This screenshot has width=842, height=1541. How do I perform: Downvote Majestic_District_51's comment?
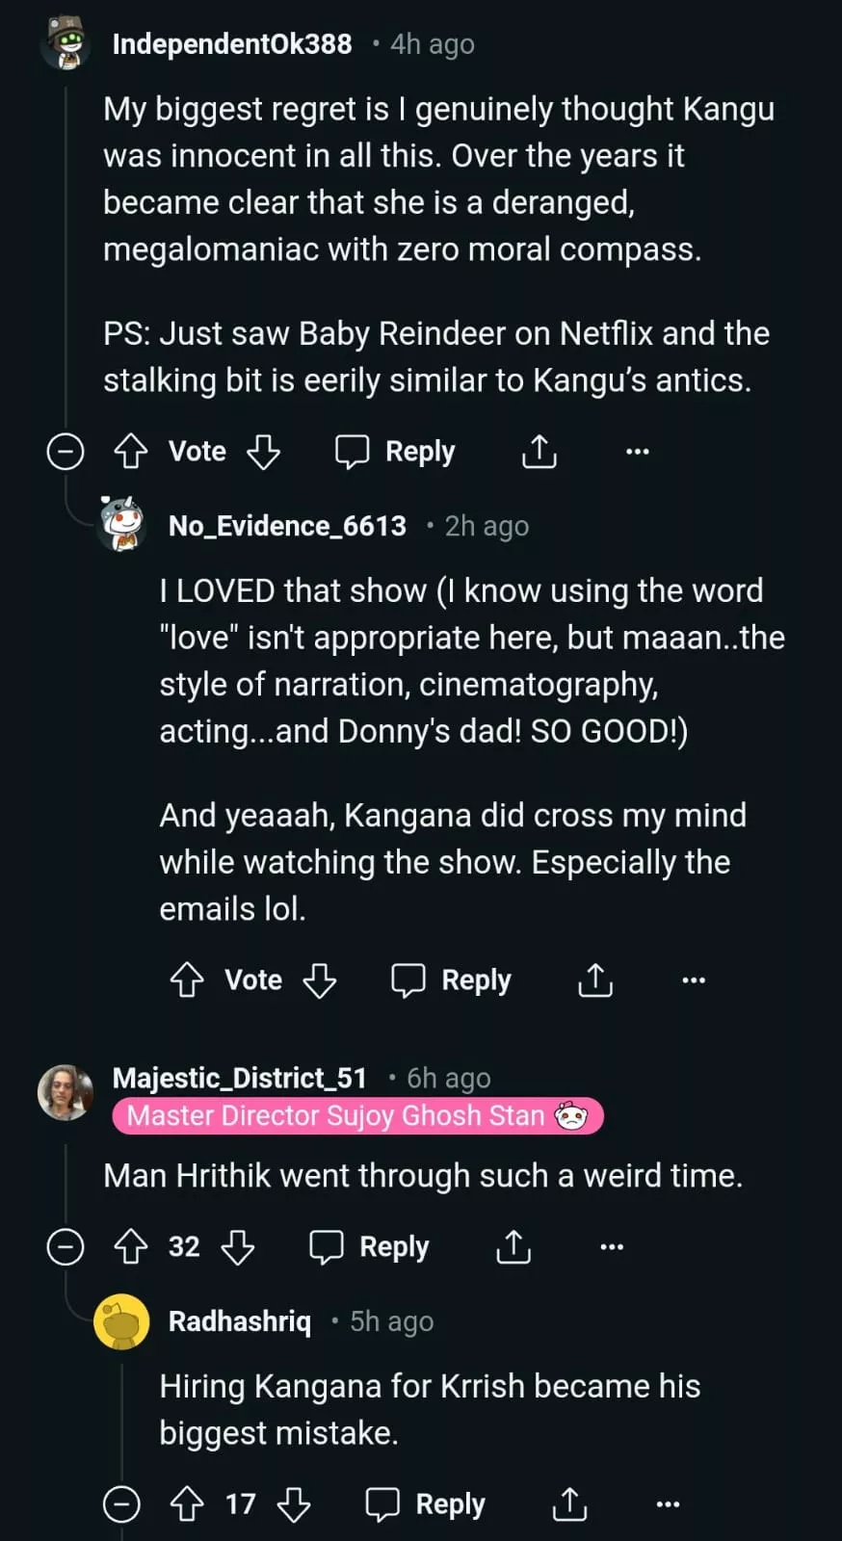[x=237, y=1246]
